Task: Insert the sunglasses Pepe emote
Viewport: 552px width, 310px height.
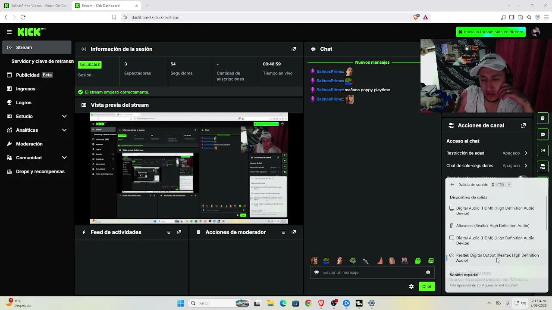Action: click(x=353, y=260)
